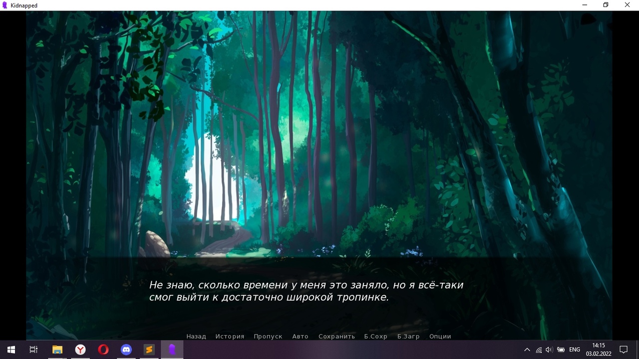Open the История dialogue history

click(x=230, y=337)
